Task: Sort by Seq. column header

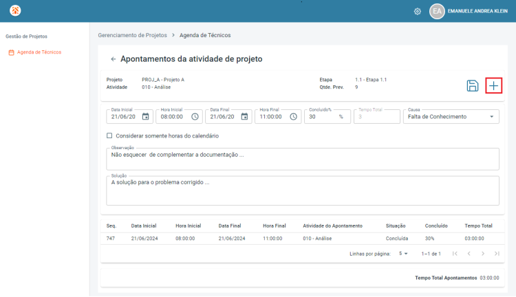Action: pos(111,226)
